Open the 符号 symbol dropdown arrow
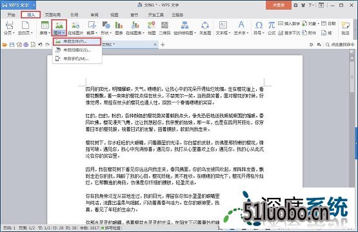 263,33
